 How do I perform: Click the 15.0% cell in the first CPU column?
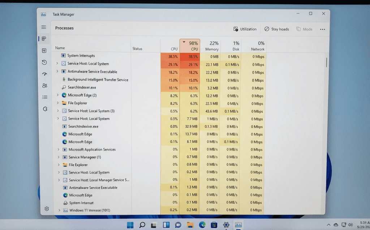pyautogui.click(x=170, y=80)
